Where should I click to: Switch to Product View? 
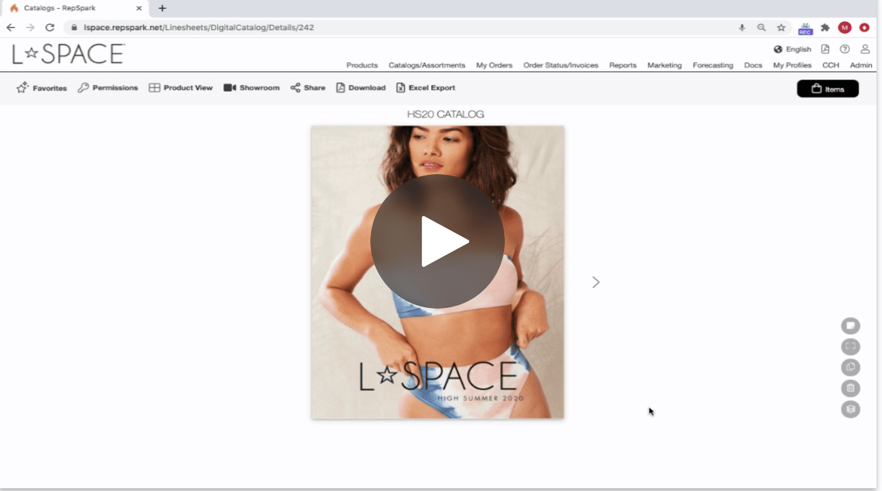pos(181,88)
